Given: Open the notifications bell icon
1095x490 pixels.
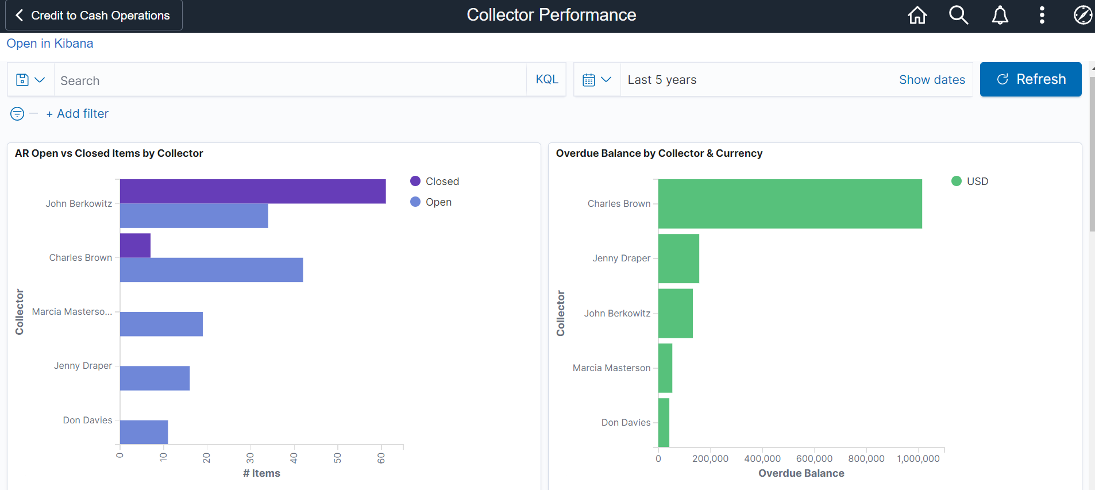Looking at the screenshot, I should point(1000,16).
